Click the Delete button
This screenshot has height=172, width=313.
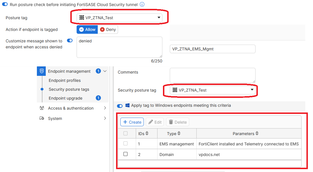click(178, 122)
